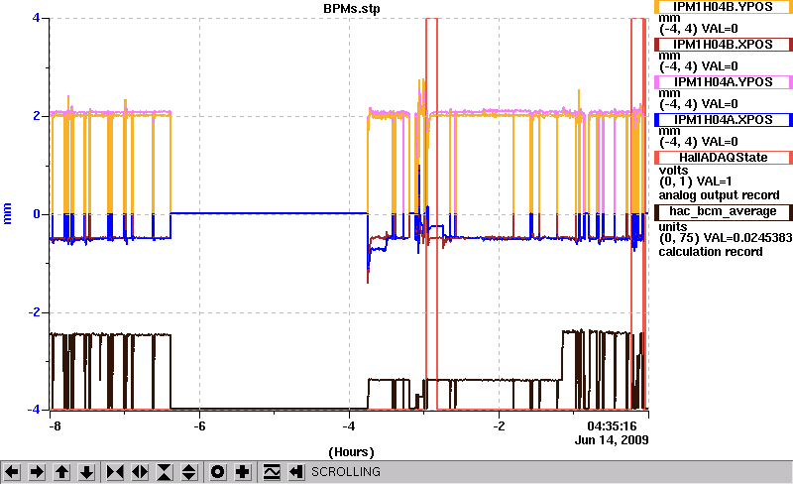Select the IPM1H04B.XPOS curve legend
793x484 pixels.
click(x=723, y=45)
